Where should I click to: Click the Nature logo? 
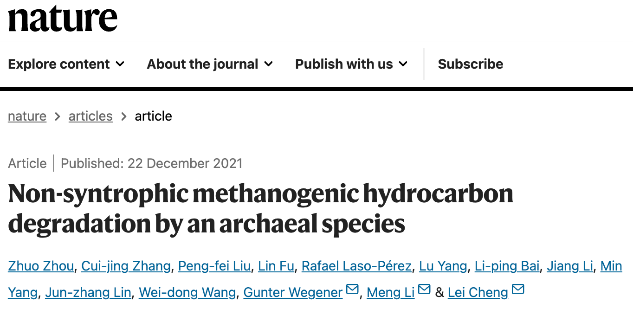pos(63,18)
